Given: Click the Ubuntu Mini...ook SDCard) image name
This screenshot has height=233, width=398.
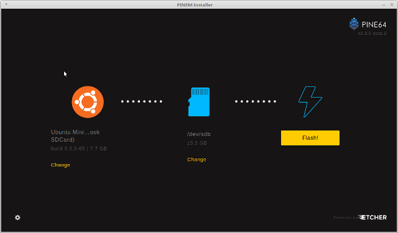Looking at the screenshot, I should tap(75, 136).
